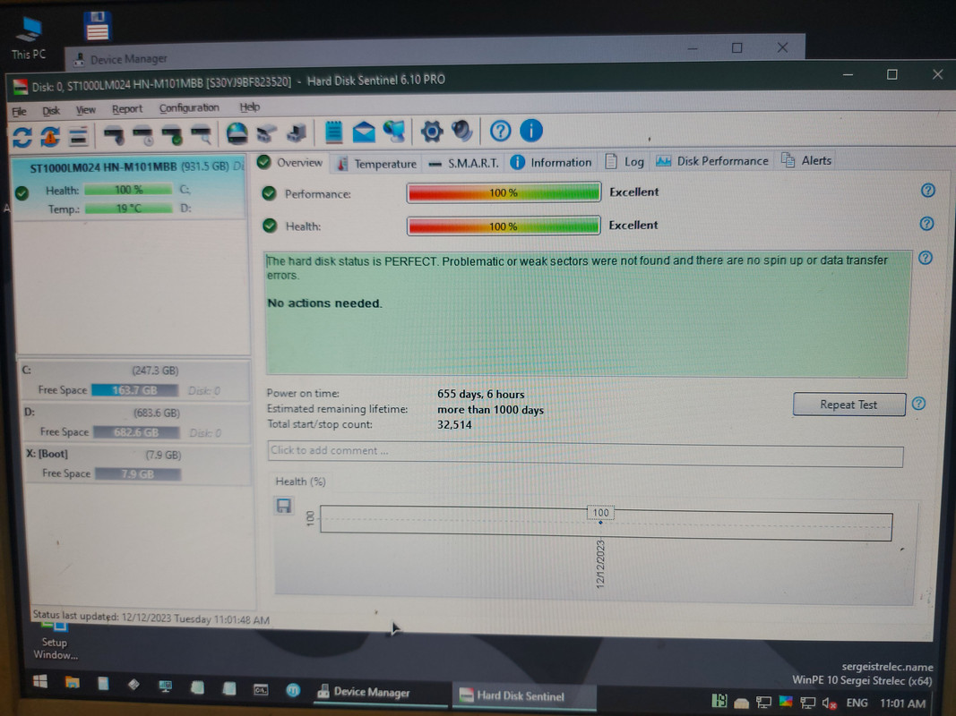Click the Windows Start button
The image size is (956, 716).
[40, 681]
